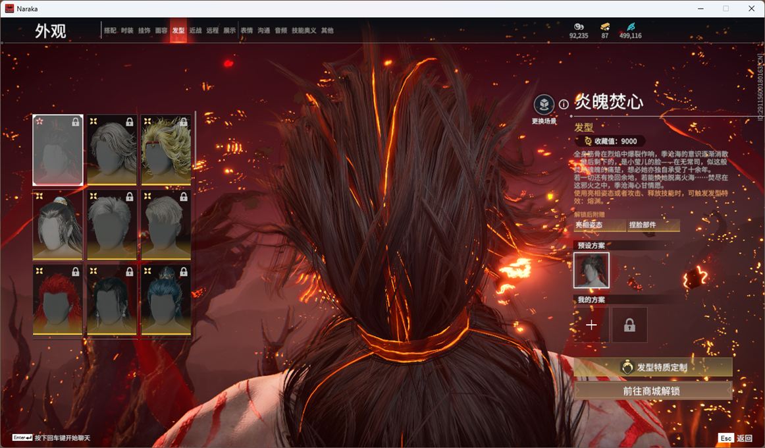Select the blonde curly hairstyle with red headband

click(166, 150)
